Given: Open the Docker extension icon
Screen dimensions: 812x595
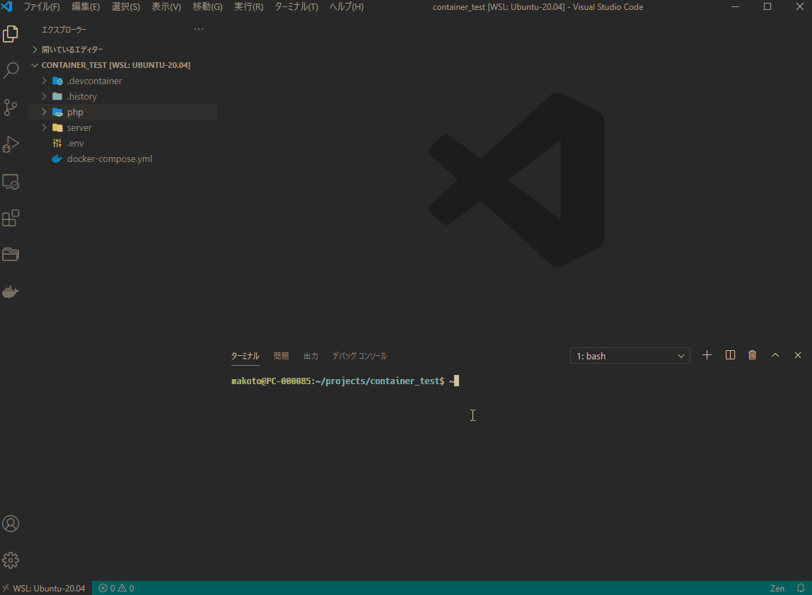Looking at the screenshot, I should tap(11, 291).
